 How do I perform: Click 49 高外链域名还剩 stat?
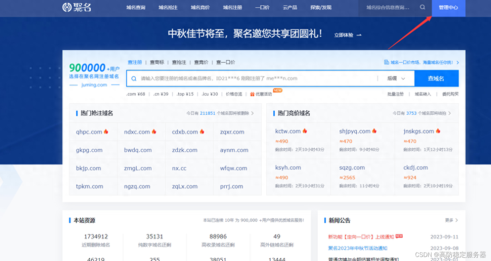pos(277,240)
